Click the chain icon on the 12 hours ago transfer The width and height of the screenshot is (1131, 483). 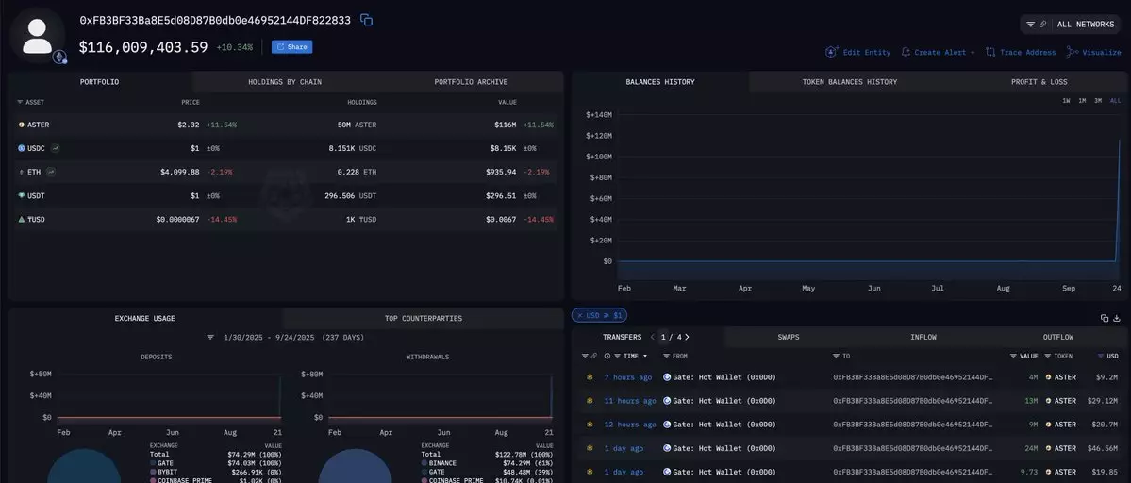pyautogui.click(x=590, y=425)
